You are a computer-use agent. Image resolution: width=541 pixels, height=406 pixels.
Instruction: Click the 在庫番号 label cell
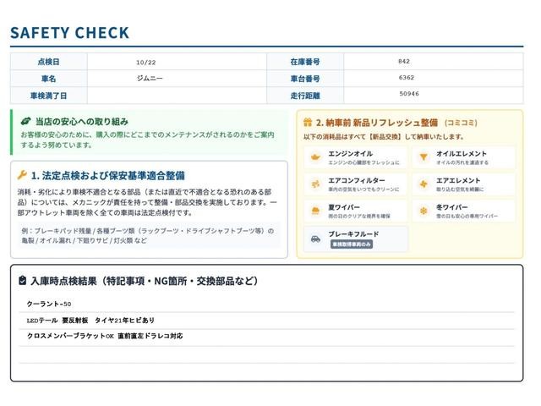305,62
